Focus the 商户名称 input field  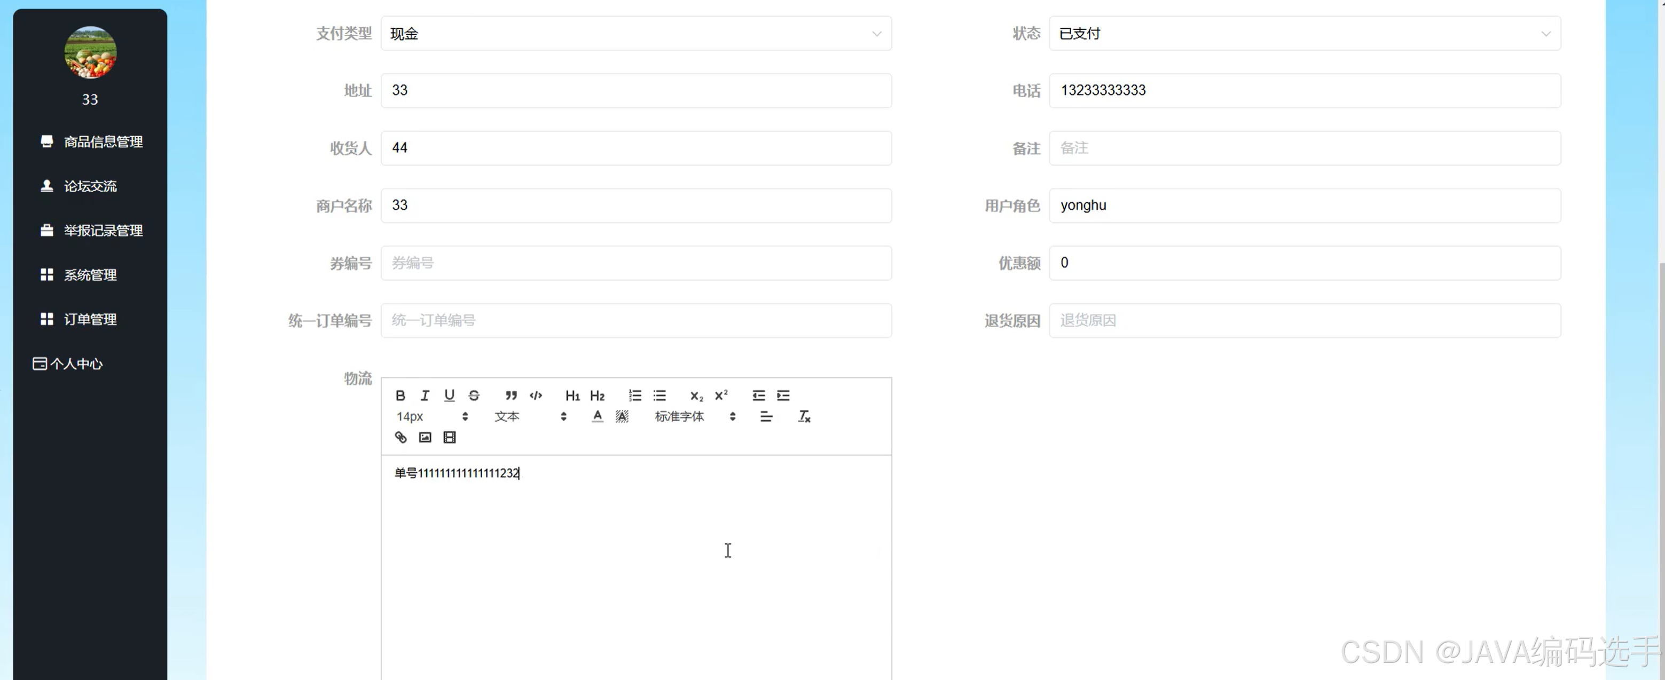[636, 205]
